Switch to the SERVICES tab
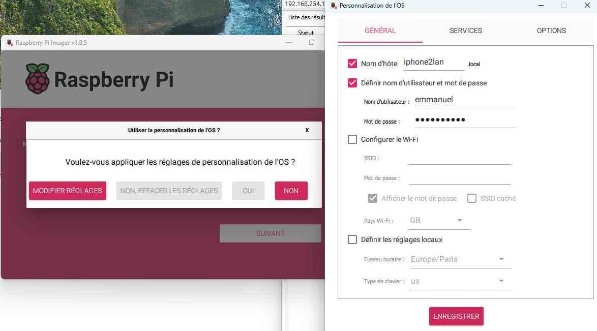Screen dimensions: 597x331 (466, 31)
